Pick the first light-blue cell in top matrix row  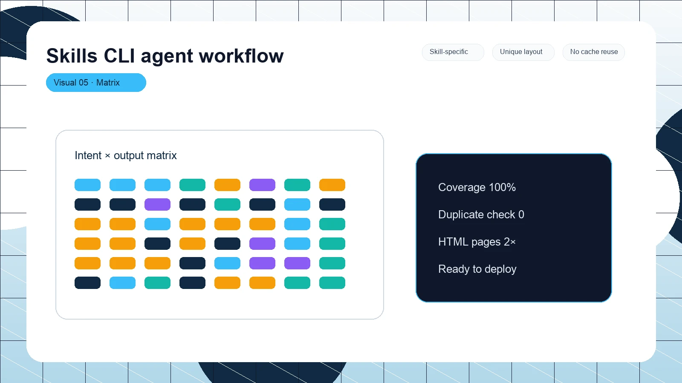point(87,185)
